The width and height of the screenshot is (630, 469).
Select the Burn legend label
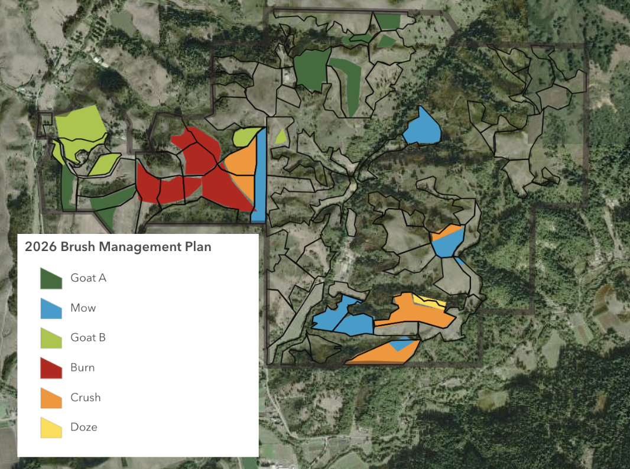[82, 367]
